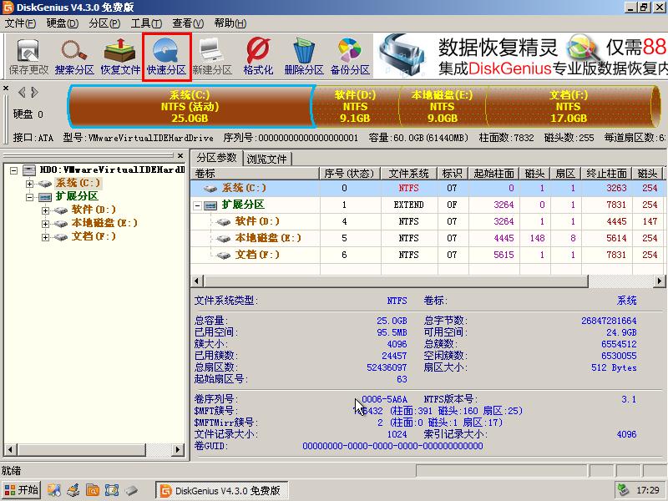668x501 pixels.
Task: Click the system tray network icon
Action: (624, 490)
